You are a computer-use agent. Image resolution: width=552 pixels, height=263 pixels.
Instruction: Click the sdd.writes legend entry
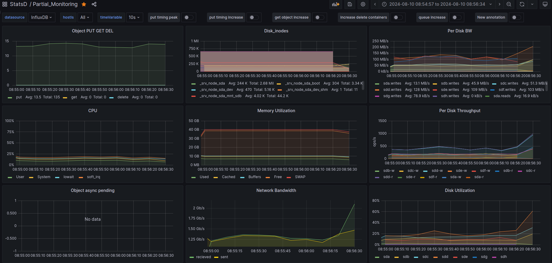click(x=392, y=90)
